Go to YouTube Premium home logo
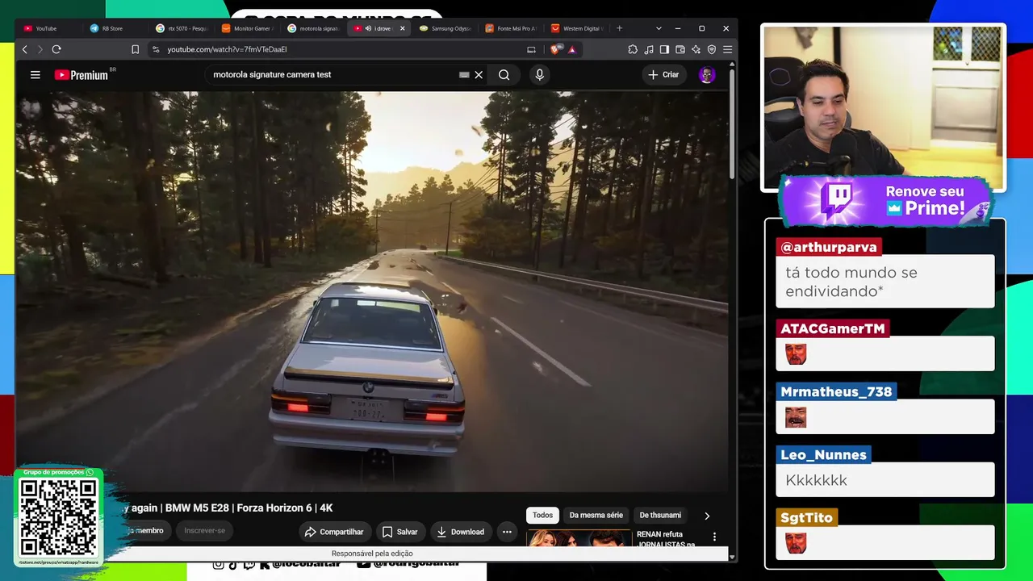1033x581 pixels. coord(82,75)
